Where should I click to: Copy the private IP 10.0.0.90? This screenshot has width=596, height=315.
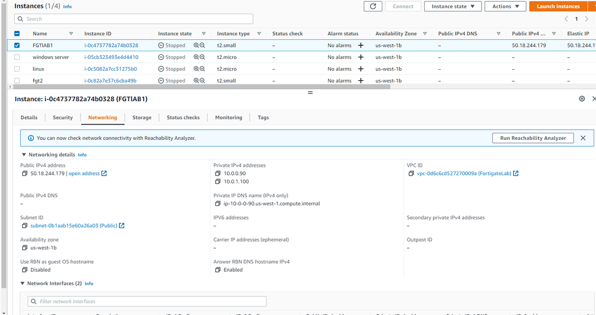[x=218, y=174]
